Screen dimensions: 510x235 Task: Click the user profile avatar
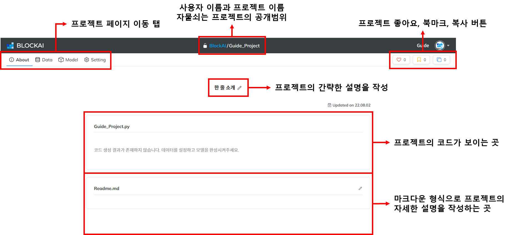(440, 46)
